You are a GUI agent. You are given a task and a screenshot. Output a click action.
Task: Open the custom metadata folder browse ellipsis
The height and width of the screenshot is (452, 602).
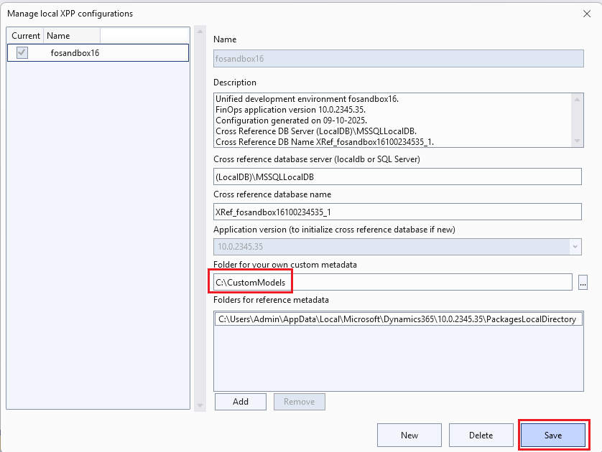tap(582, 283)
